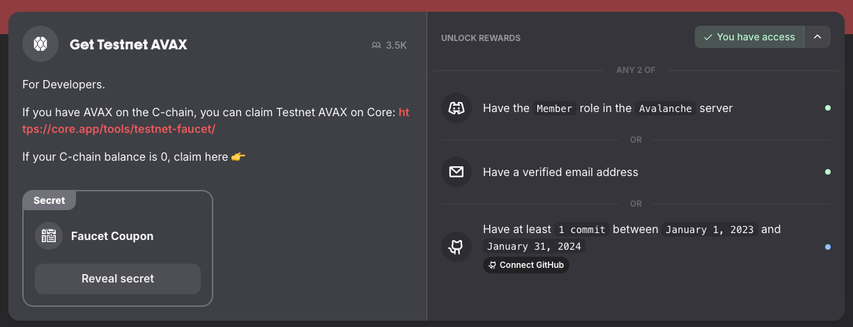
Task: Collapse requirements with the chevron up button
Action: (817, 37)
